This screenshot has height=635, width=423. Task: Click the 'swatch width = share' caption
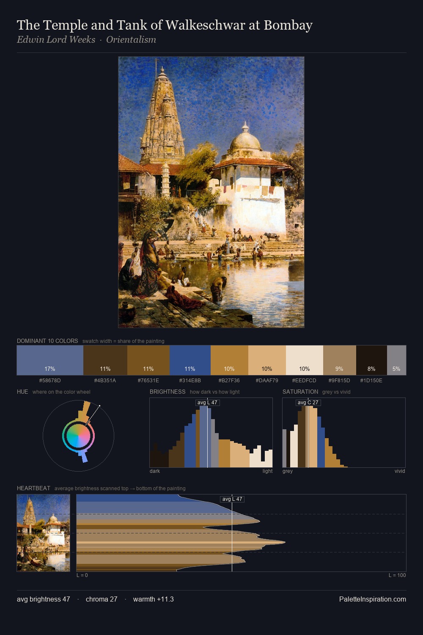pos(124,341)
